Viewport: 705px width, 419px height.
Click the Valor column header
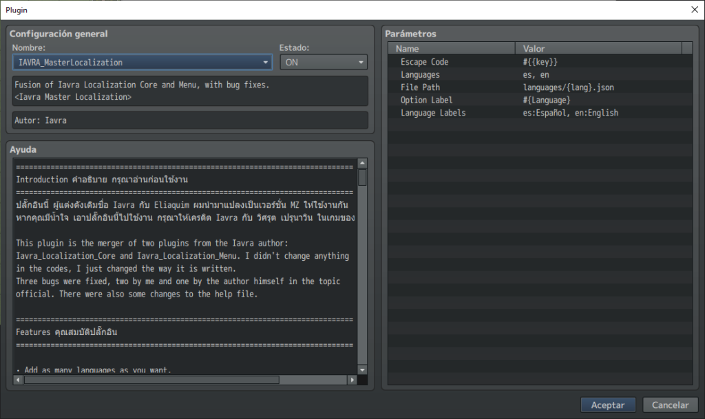pyautogui.click(x=598, y=48)
